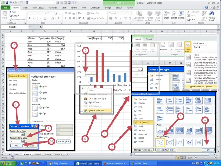This screenshot has width=221, height=166.
Task: Click OK in the Custom Error Bars dialog
Action: pos(16,146)
